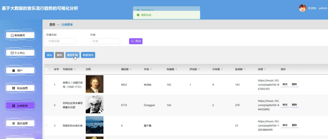Click 删除 for the Dunggue row

tap(294, 105)
